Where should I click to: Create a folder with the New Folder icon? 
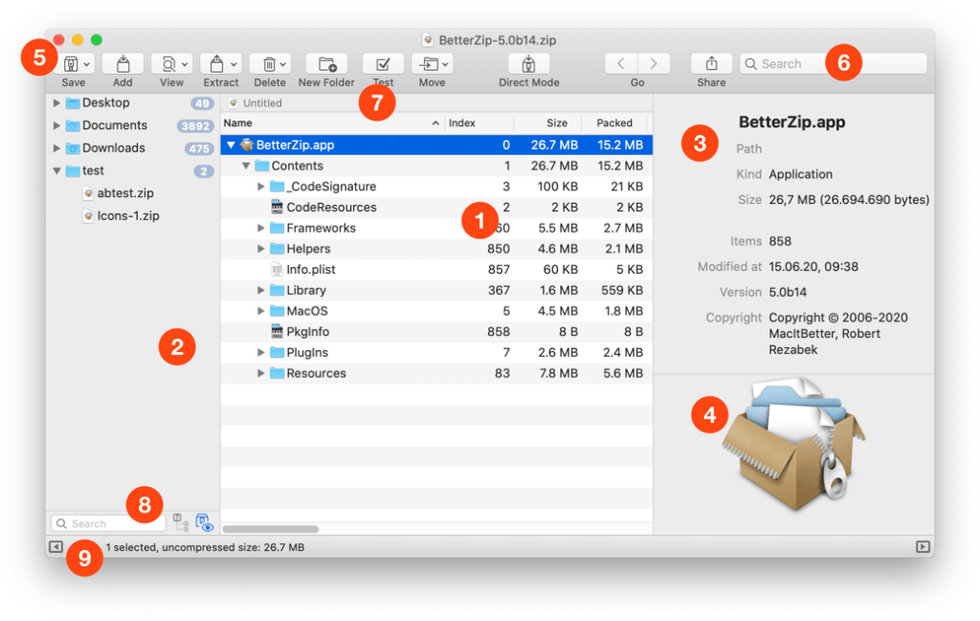pyautogui.click(x=326, y=61)
